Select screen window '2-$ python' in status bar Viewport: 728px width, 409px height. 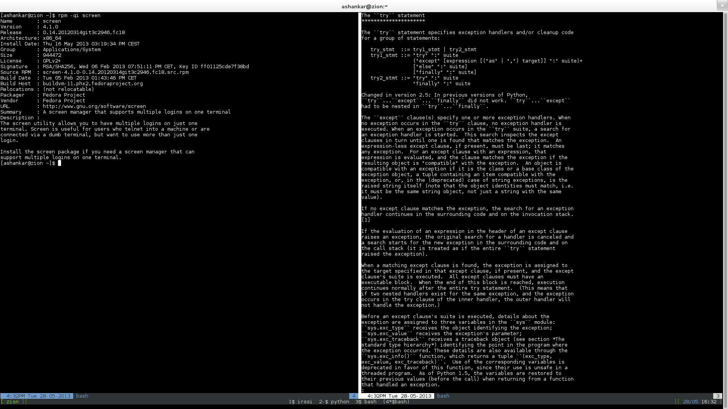point(334,402)
